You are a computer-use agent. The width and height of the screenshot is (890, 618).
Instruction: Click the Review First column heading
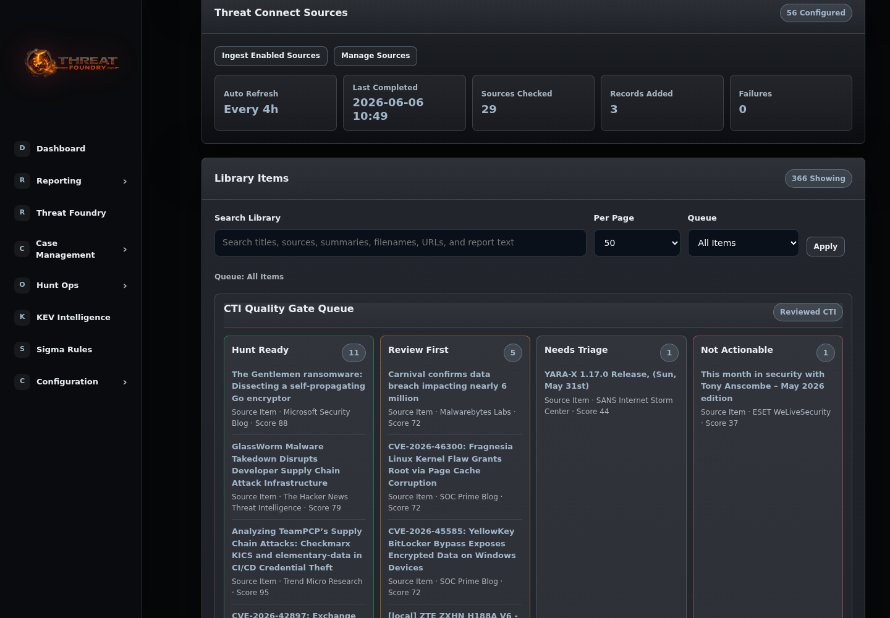[x=418, y=350]
